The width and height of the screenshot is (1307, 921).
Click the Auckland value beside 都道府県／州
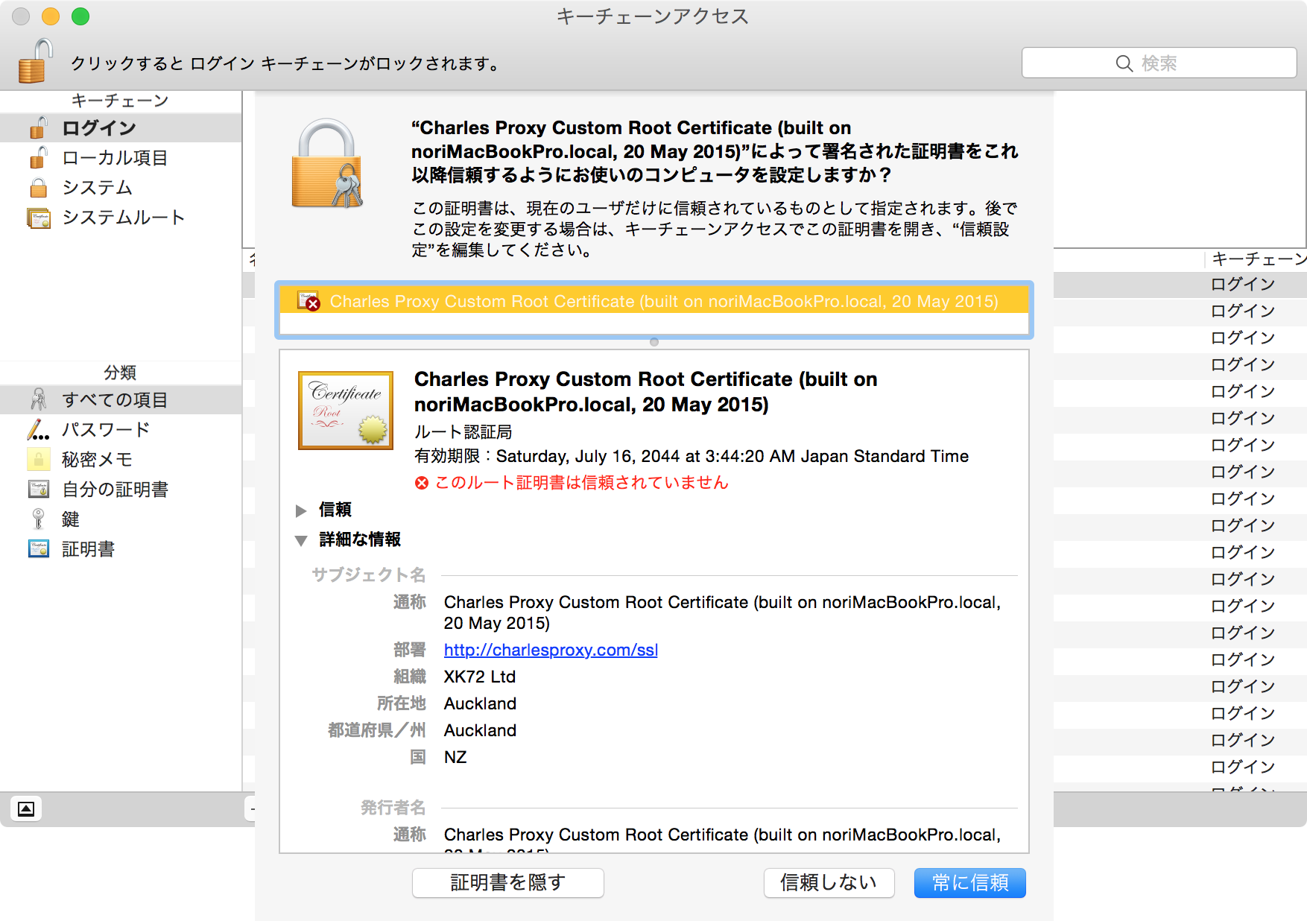480,730
